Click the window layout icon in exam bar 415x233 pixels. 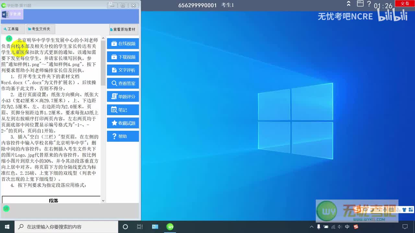click(360, 4)
